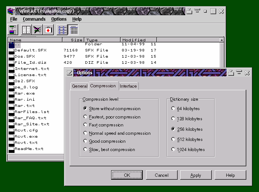259x192 pixels.
Task: Click the file icon next to pe_0.log
Action: click(11, 88)
